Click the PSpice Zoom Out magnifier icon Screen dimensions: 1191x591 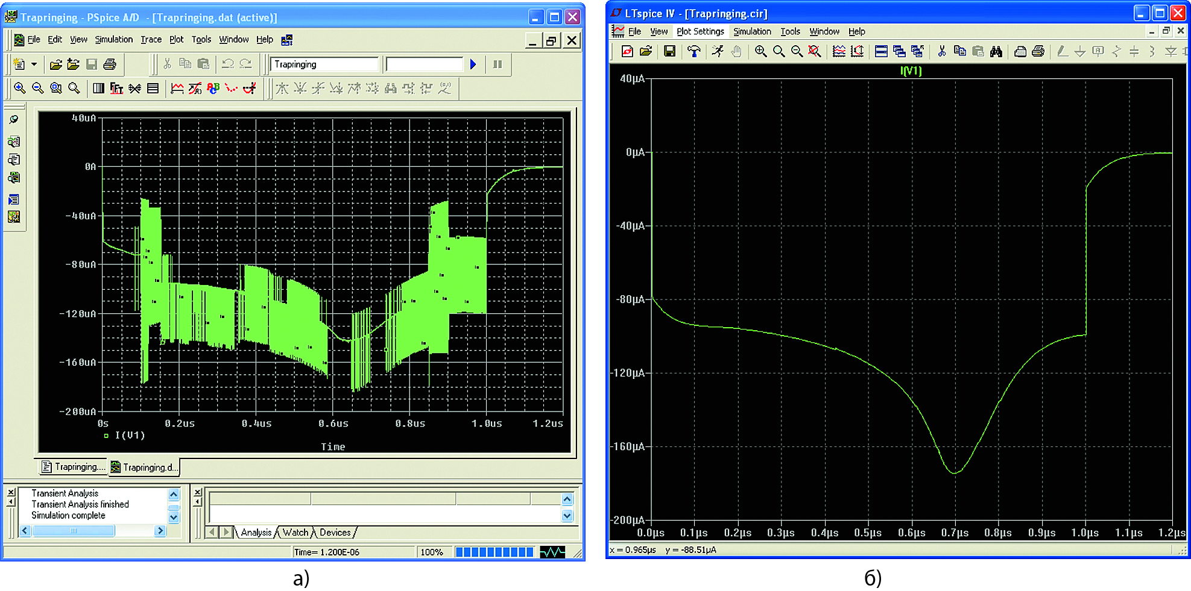(x=38, y=89)
